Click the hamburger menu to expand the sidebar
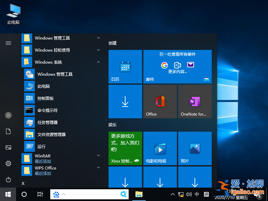 (8, 43)
